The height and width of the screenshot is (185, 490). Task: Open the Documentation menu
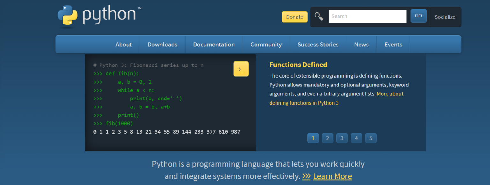point(214,45)
